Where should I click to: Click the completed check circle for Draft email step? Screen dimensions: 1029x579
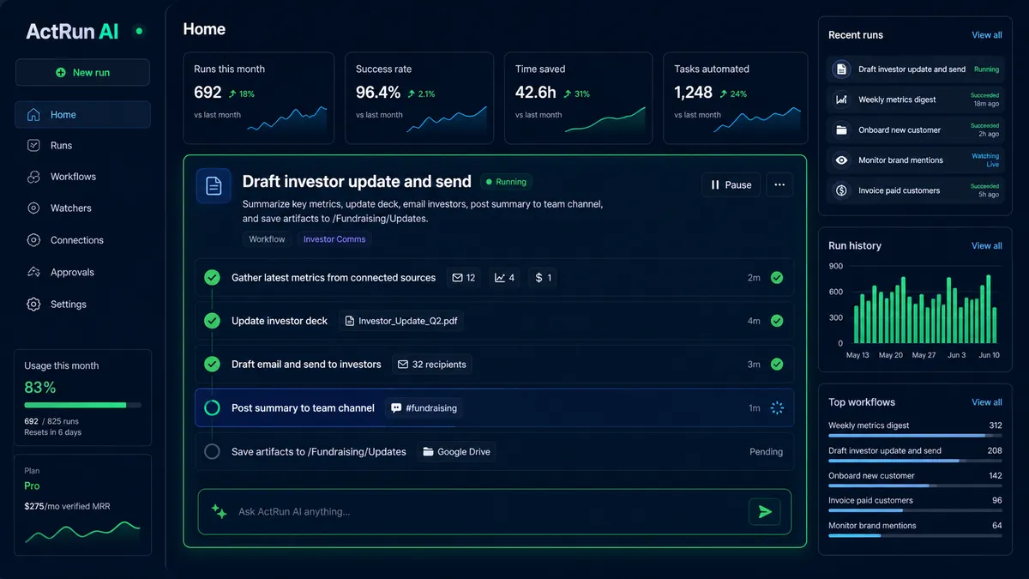[x=212, y=365]
